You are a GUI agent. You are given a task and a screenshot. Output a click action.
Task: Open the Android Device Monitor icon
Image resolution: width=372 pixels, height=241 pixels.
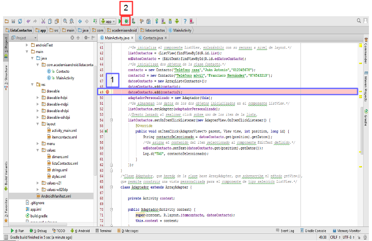click(x=177, y=21)
